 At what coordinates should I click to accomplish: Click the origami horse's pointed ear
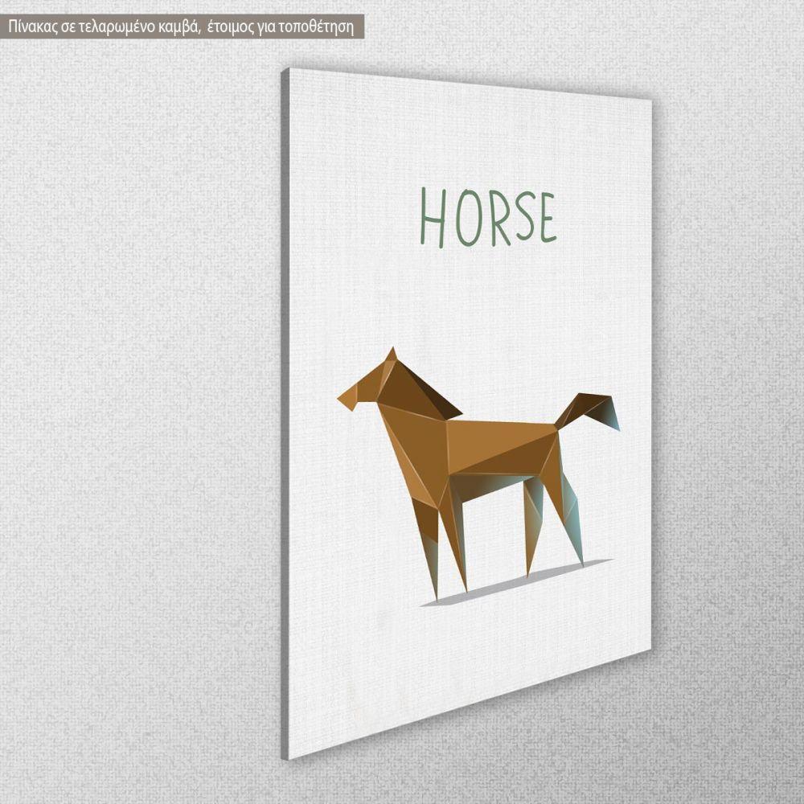[x=390, y=355]
